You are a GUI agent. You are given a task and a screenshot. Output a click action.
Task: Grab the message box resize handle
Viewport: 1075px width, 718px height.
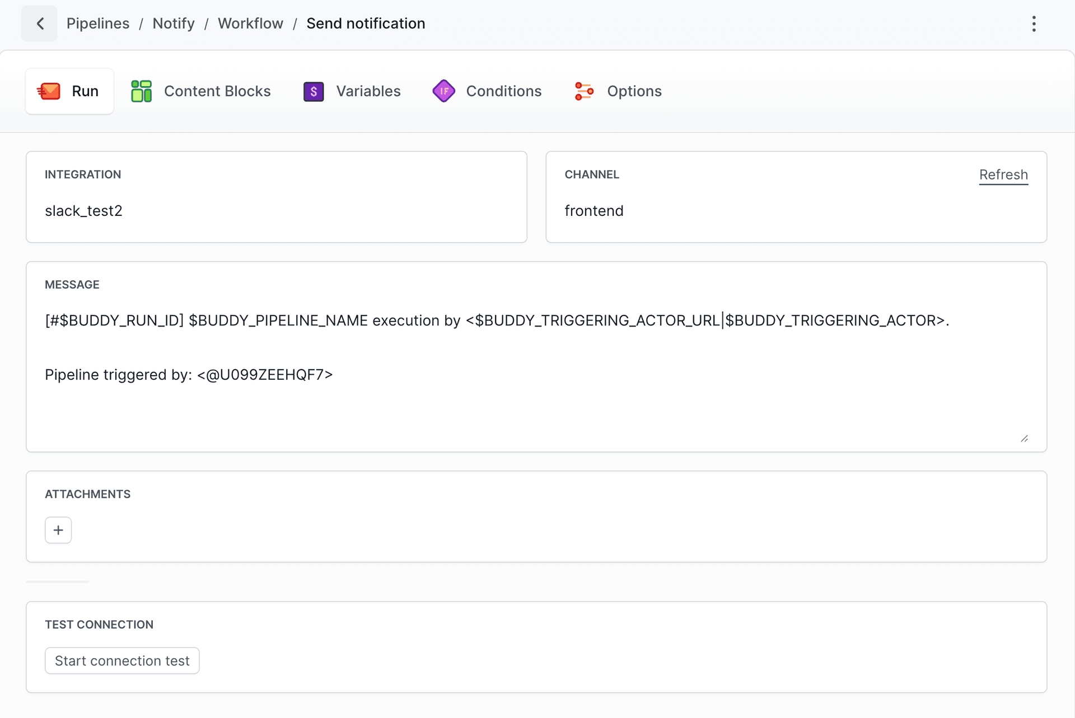pos(1024,438)
